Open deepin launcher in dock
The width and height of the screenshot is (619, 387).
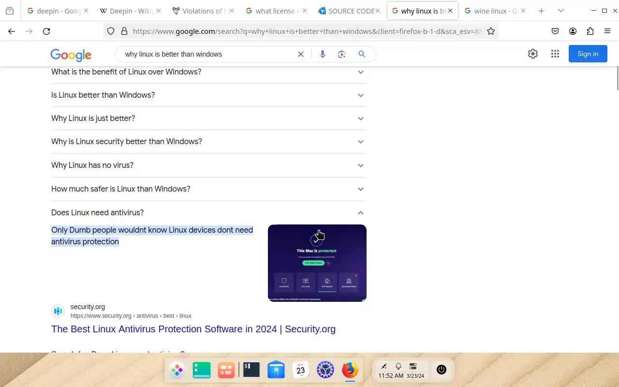[x=177, y=370]
